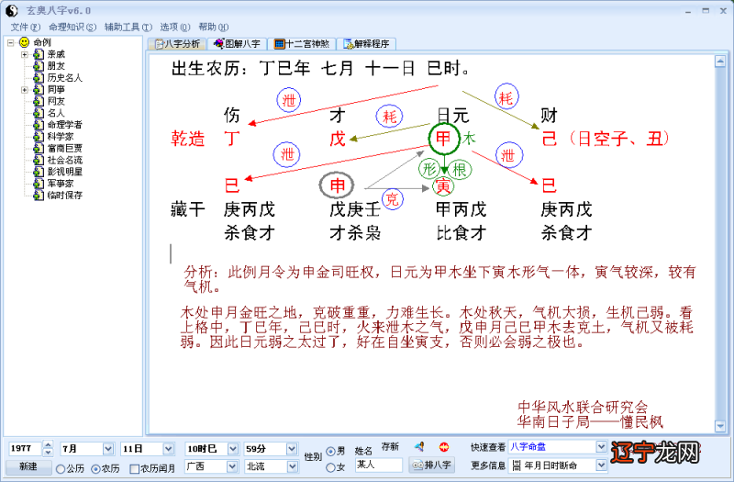The image size is (734, 482).
Task: Open the 快速查看 dropdown showing 八字命盘
Action: point(602,447)
